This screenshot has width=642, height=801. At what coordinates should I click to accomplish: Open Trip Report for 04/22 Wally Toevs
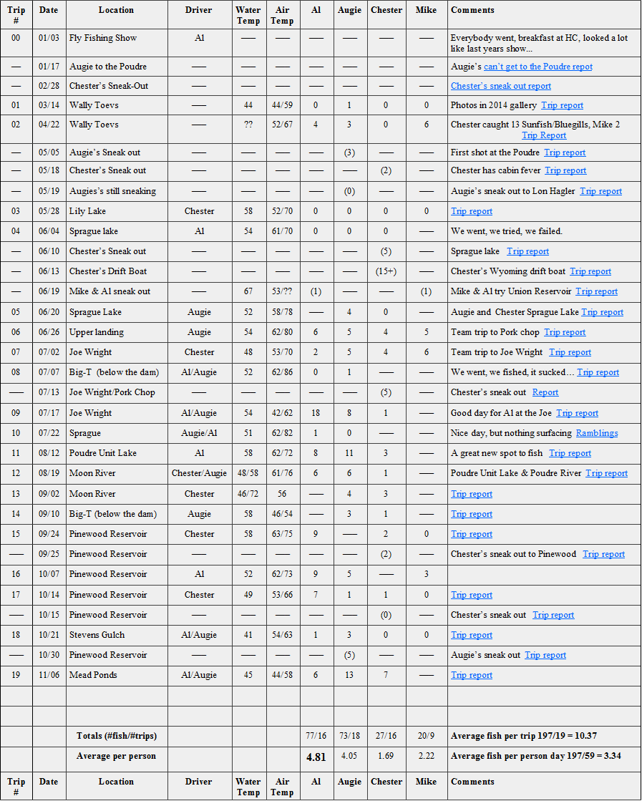tap(544, 135)
